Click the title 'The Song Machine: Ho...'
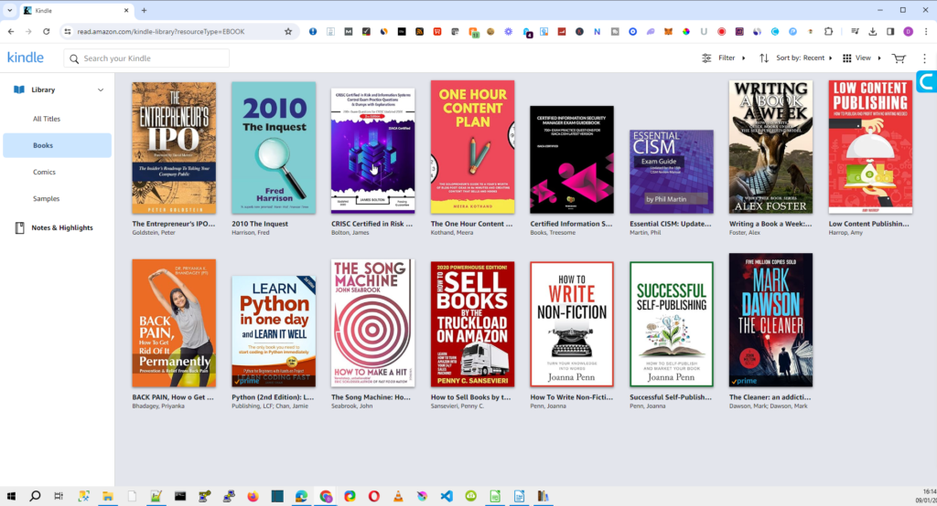Viewport: 937px width, 506px height. pos(371,397)
